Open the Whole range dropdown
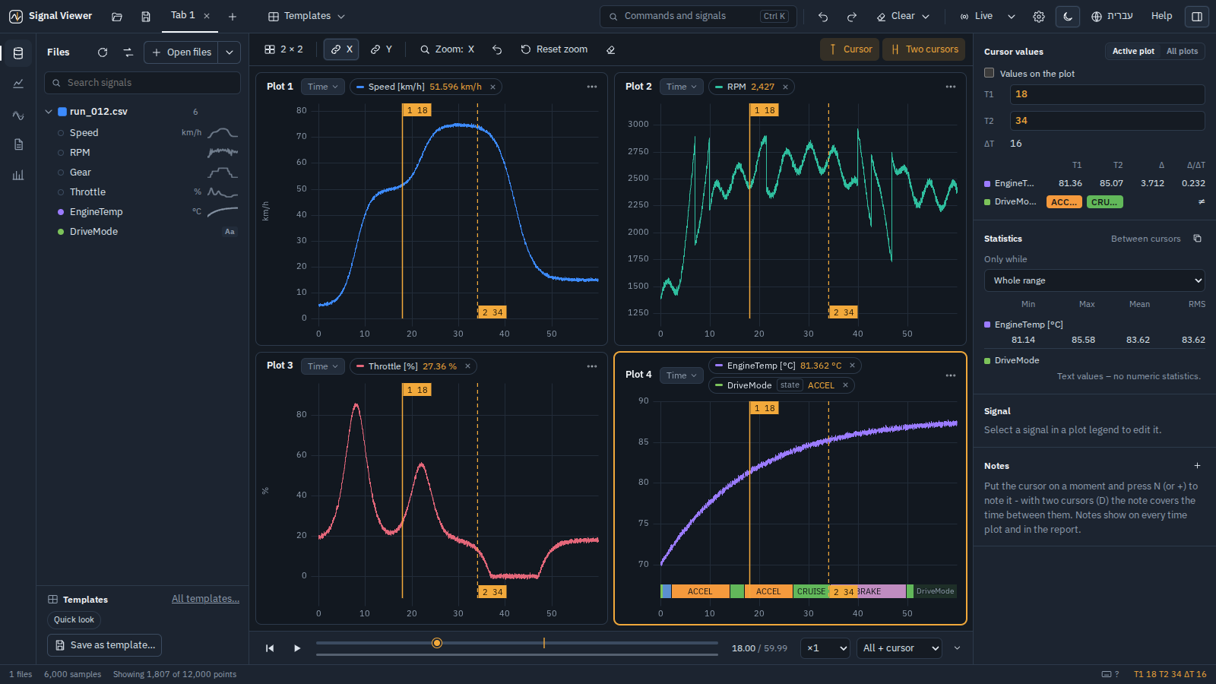The width and height of the screenshot is (1216, 684). pyautogui.click(x=1094, y=280)
